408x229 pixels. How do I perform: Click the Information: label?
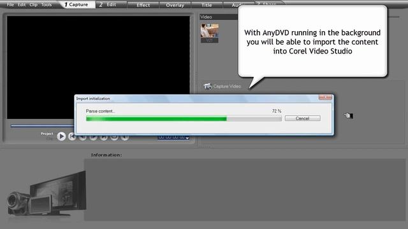106,155
